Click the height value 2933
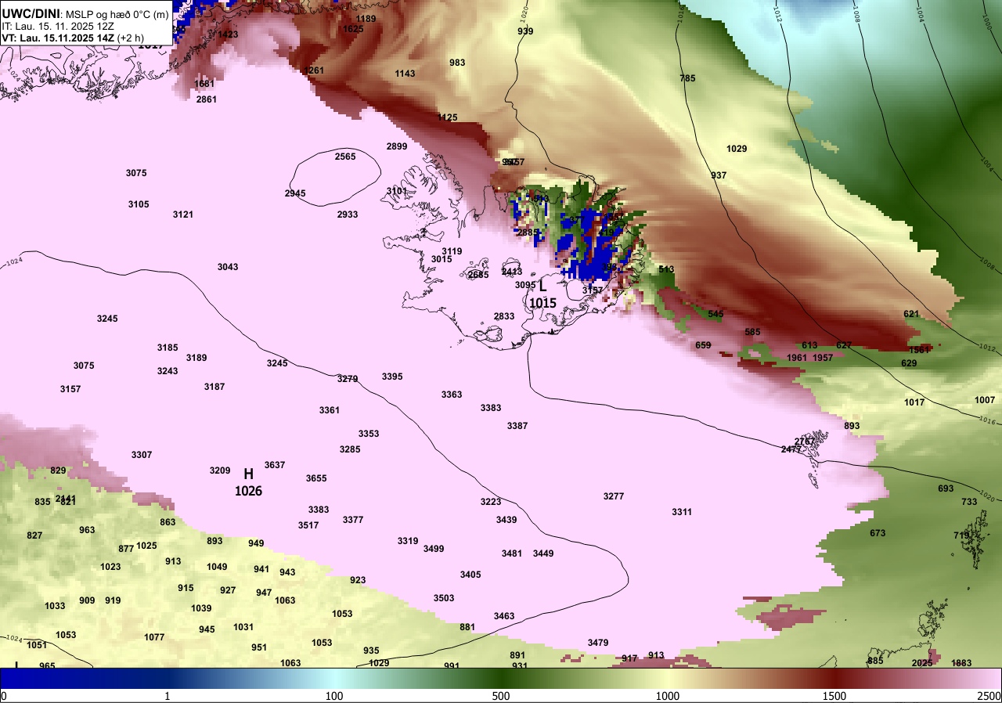 [348, 215]
